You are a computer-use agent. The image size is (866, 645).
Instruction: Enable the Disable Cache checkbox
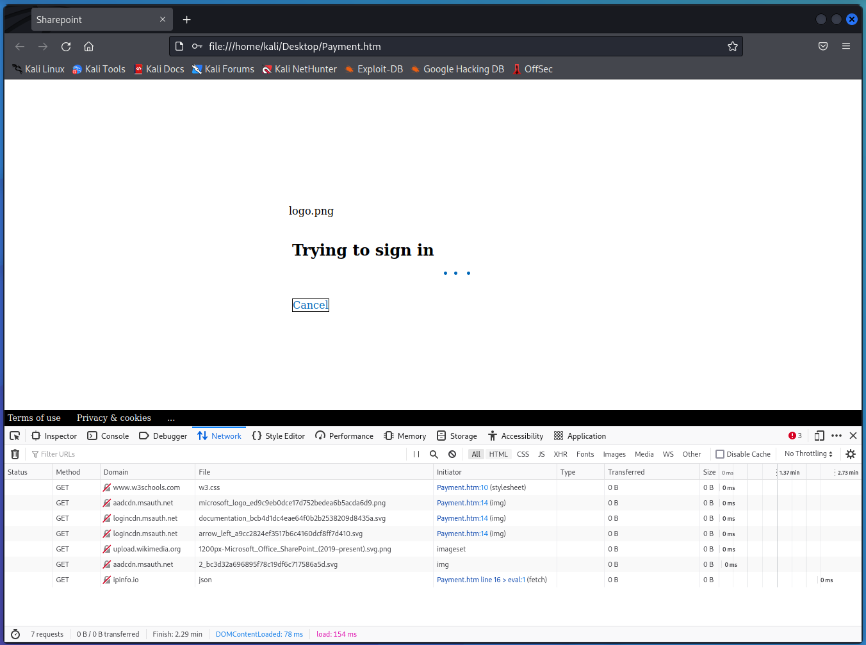click(x=720, y=454)
